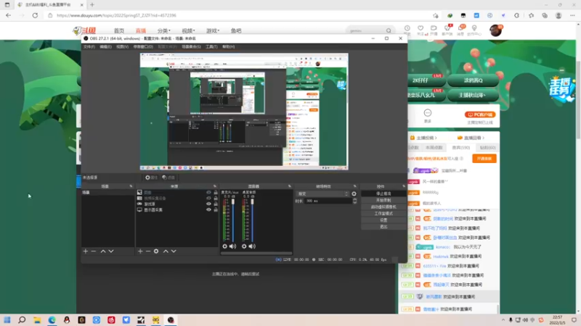The image size is (581, 326).
Task: Open the 停靠窗口(D) menu in OBS
Action: click(143, 47)
